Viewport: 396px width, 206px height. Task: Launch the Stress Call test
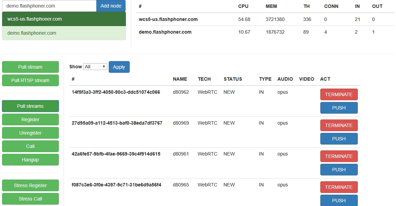(x=30, y=199)
